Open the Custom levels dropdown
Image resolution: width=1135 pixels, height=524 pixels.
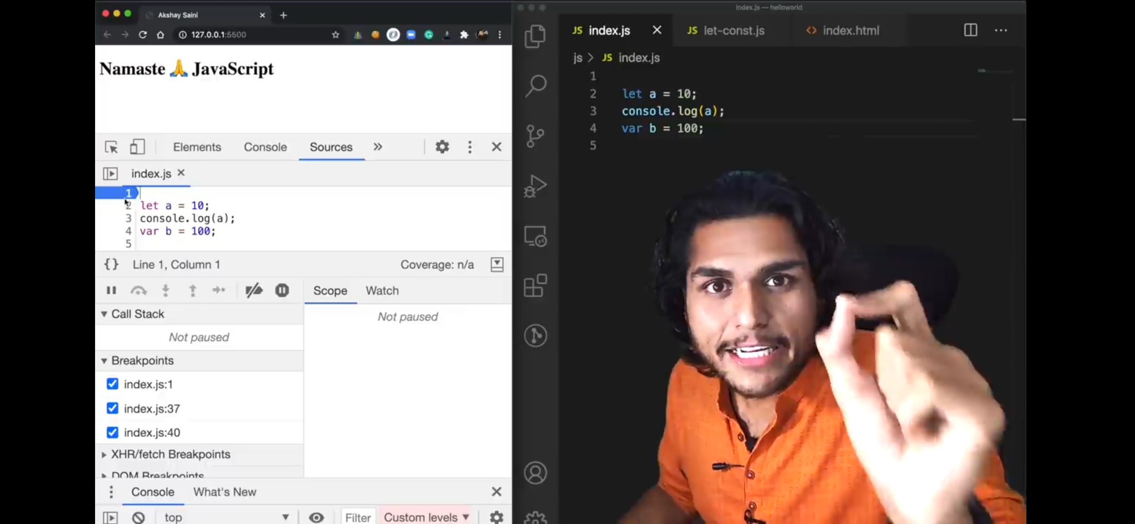click(426, 517)
